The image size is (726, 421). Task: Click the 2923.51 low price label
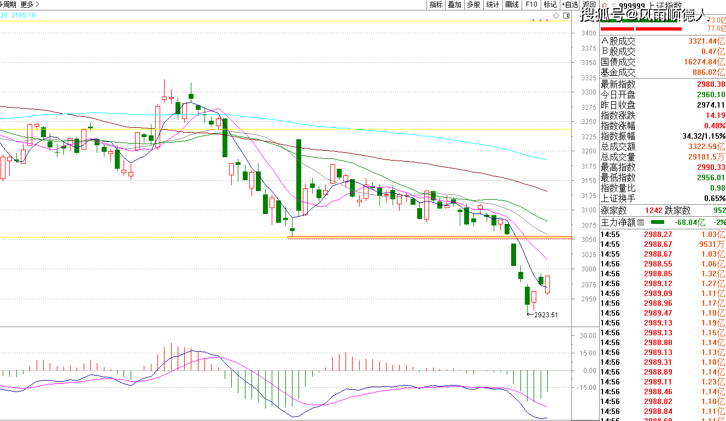[x=546, y=315]
